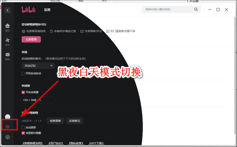The width and height of the screenshot is (237, 147).
Task: Uncheck the 开启老板键 checkbox
Action: [23, 92]
